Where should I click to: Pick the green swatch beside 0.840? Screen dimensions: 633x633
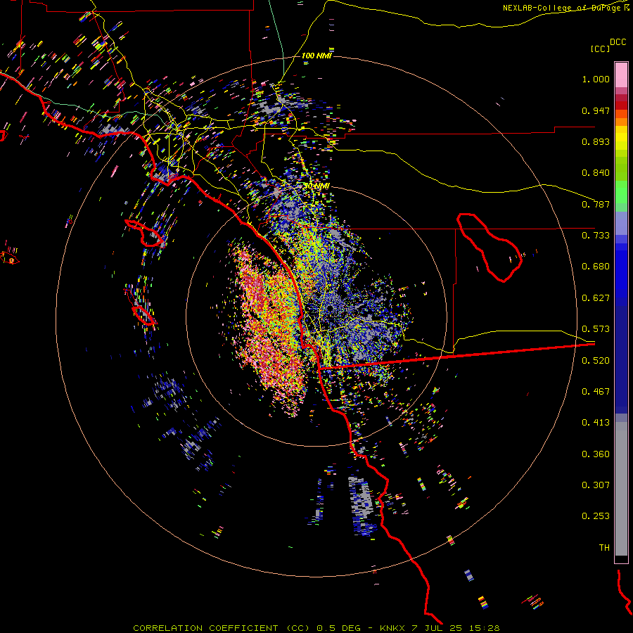pos(621,173)
